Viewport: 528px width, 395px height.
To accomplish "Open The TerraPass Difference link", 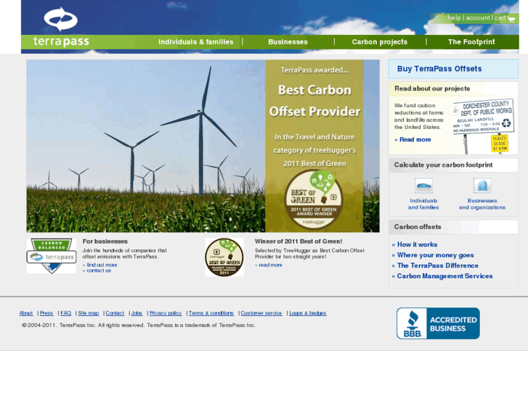I will point(438,265).
